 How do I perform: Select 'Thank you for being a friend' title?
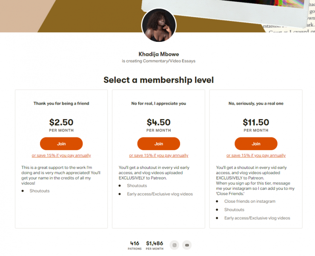pyautogui.click(x=61, y=103)
